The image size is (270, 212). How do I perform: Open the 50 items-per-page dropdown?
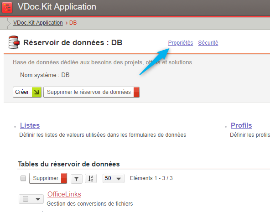pos(114,178)
